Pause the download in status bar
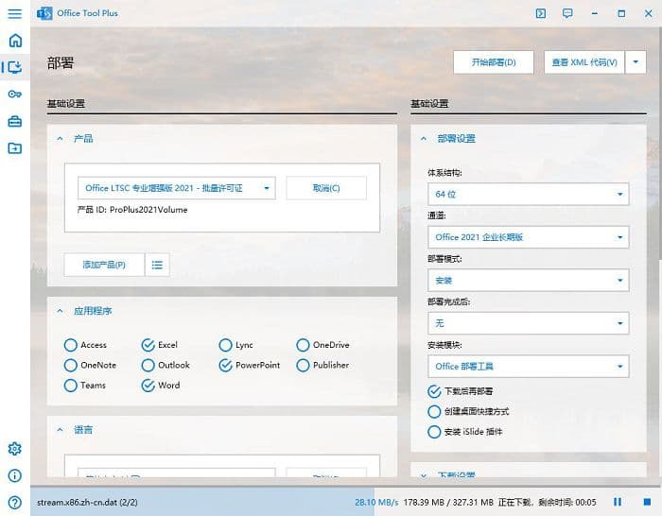The width and height of the screenshot is (662, 516). pos(618,502)
